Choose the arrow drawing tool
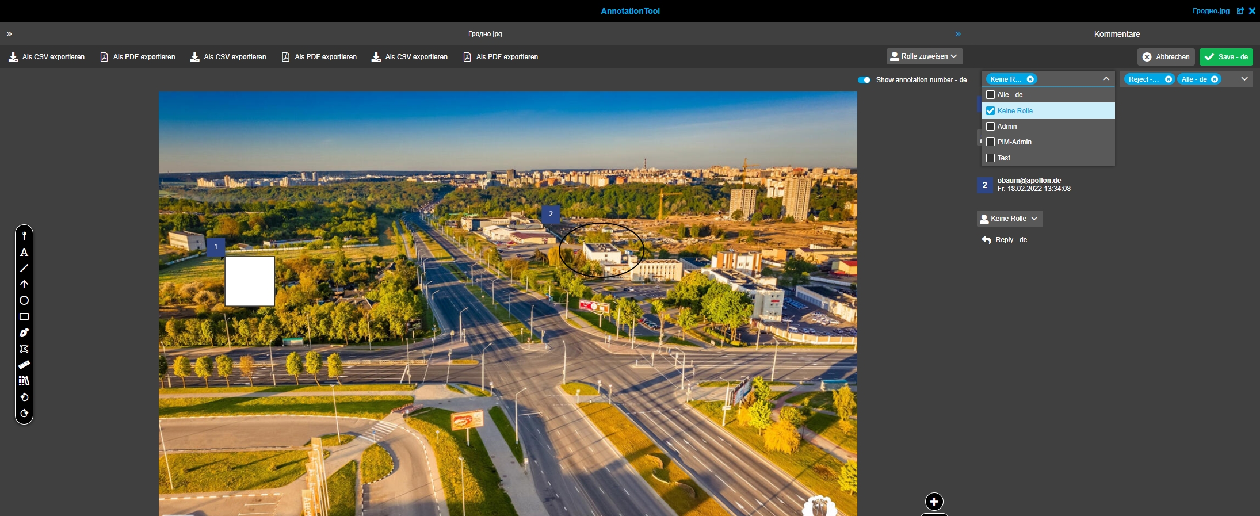 pos(24,284)
